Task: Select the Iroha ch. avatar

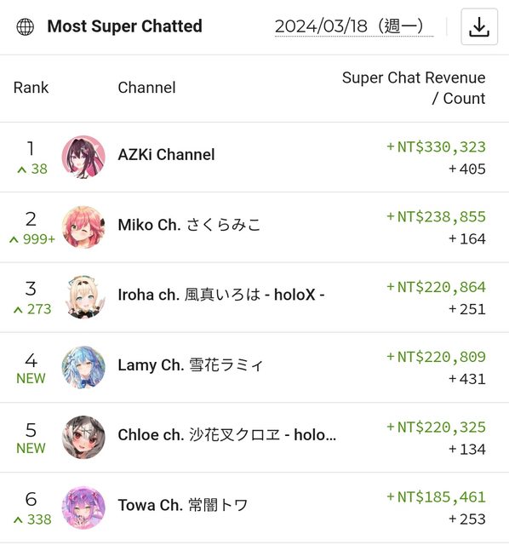Action: [83, 297]
